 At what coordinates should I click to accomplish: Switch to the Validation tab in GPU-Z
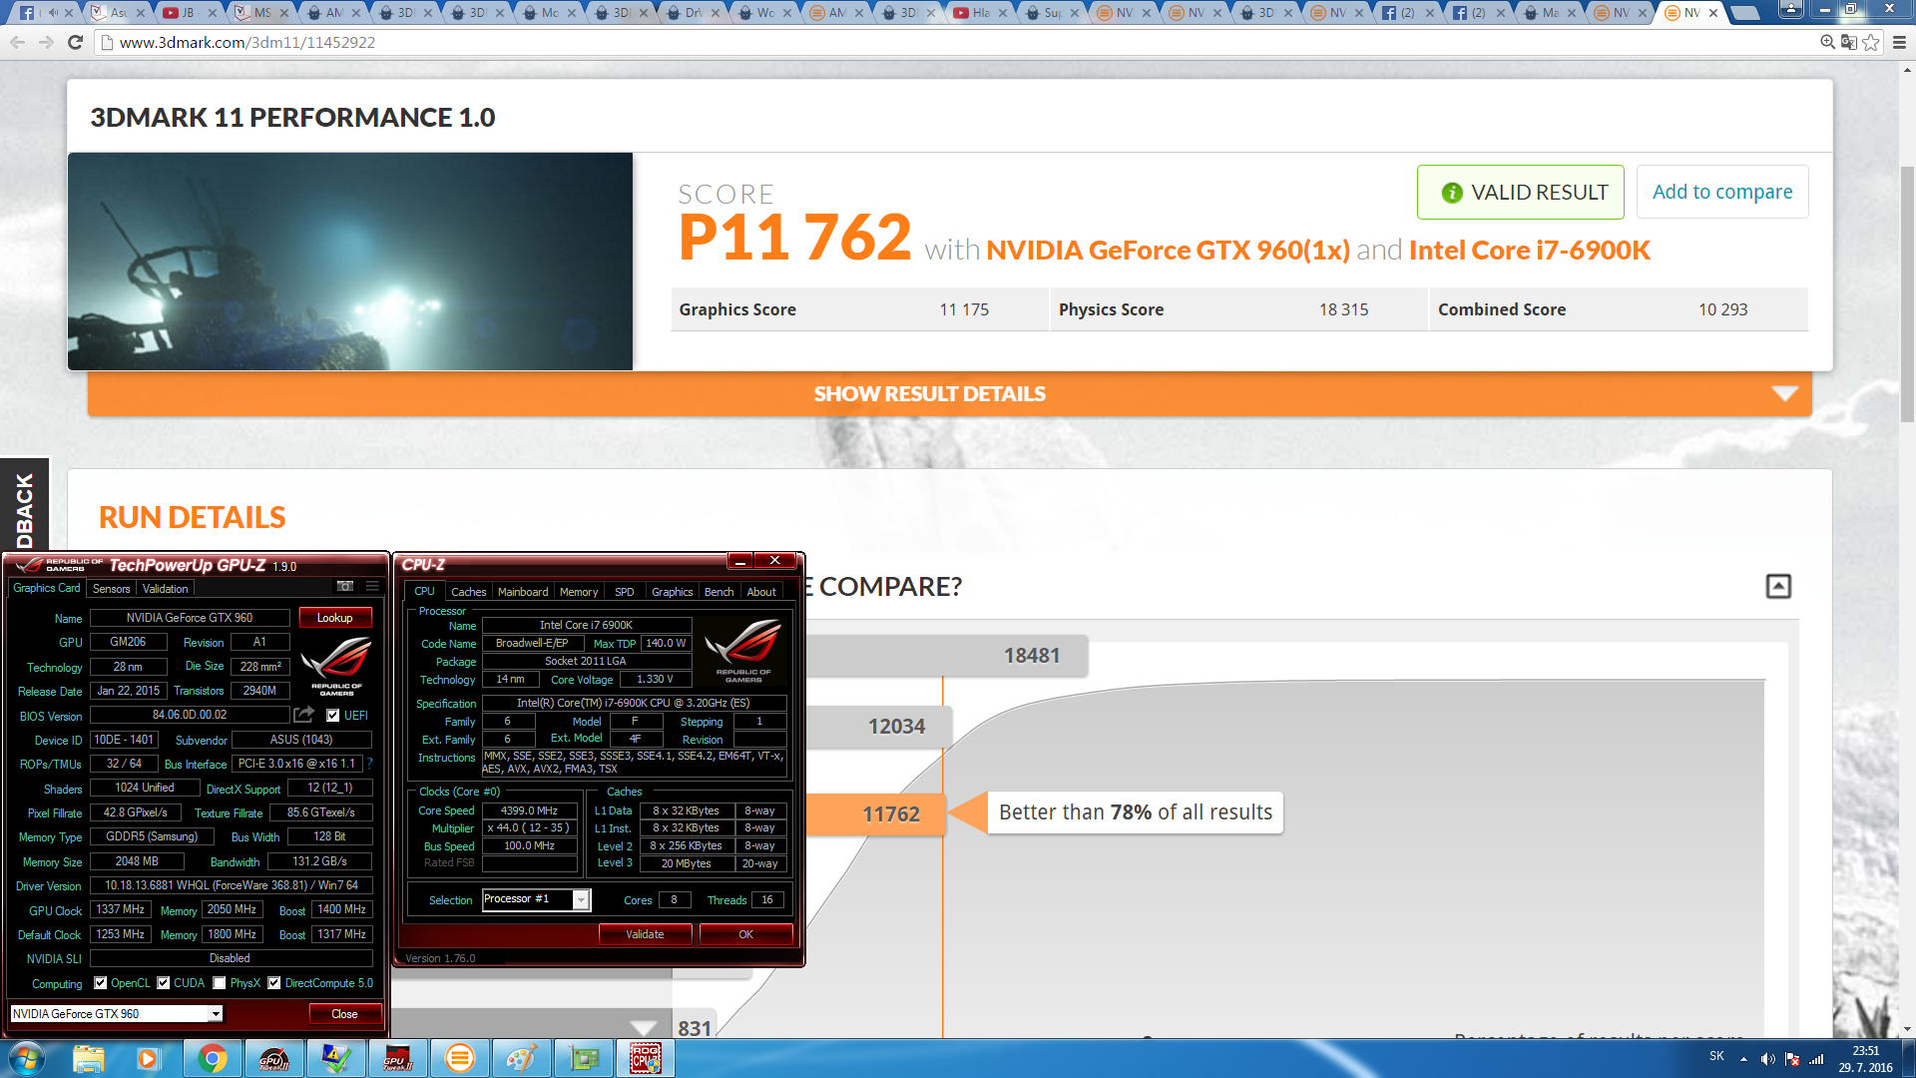click(166, 589)
